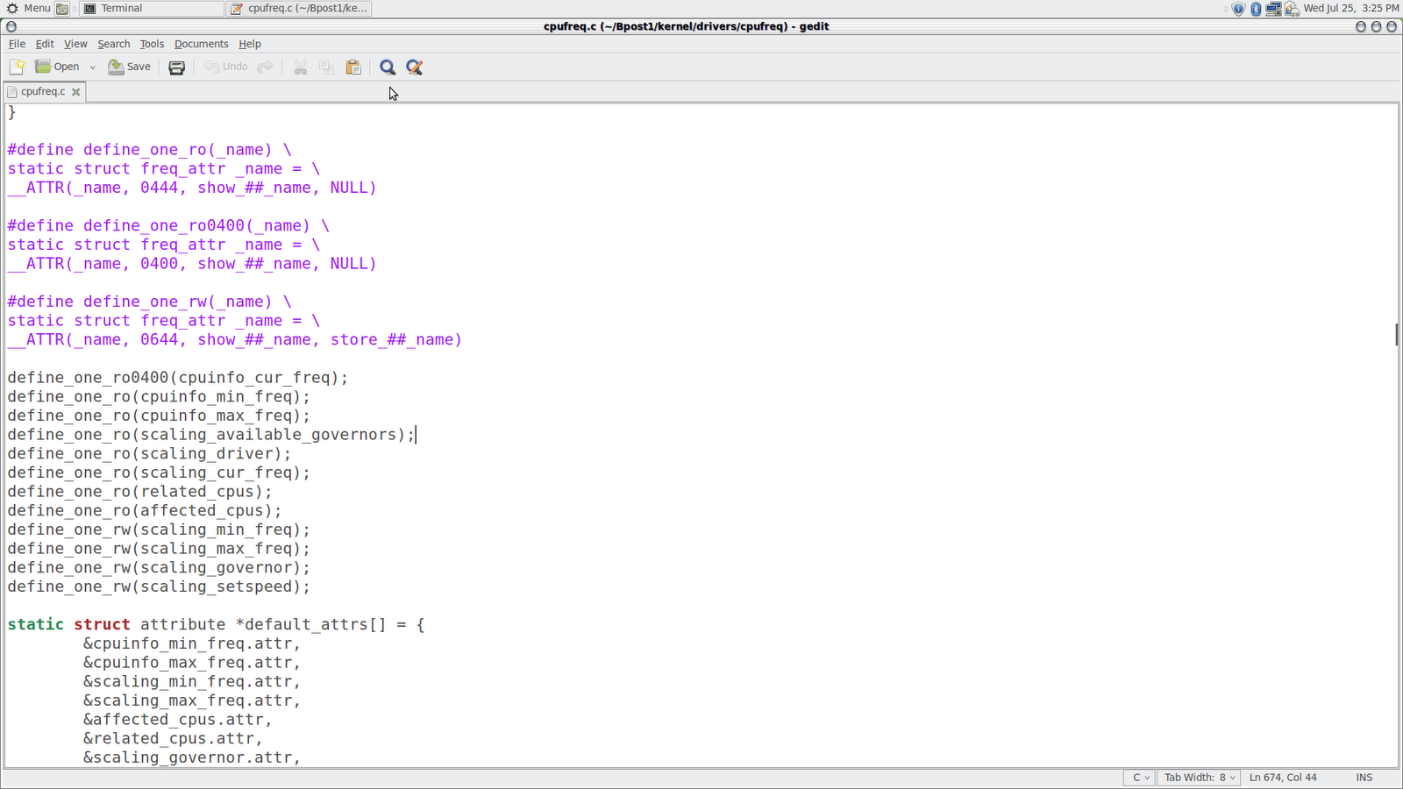Open the Print dialog

(176, 67)
